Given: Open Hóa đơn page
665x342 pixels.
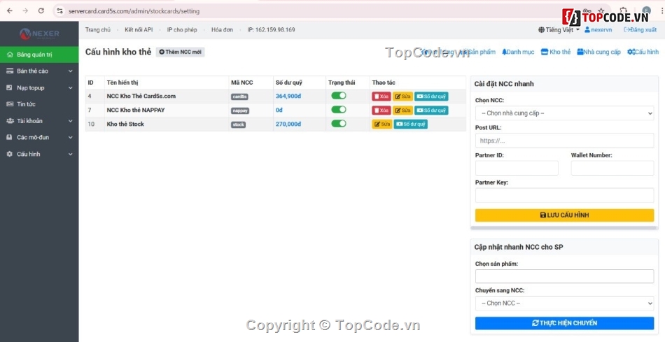Looking at the screenshot, I should pyautogui.click(x=222, y=29).
